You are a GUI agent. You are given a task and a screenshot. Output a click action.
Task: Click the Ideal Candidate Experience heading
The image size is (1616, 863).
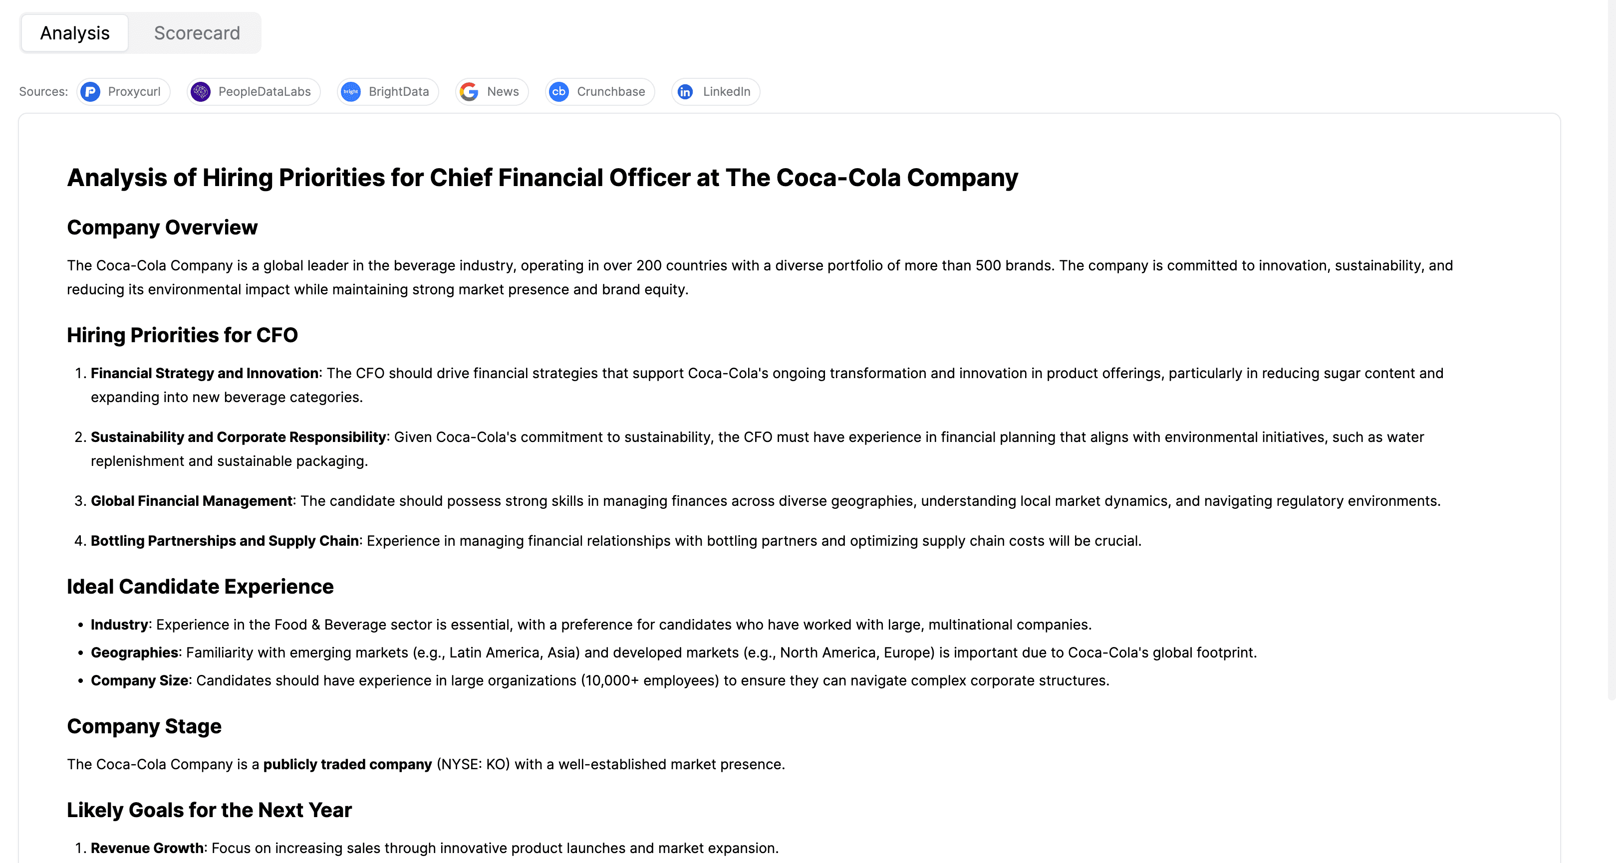coord(200,587)
